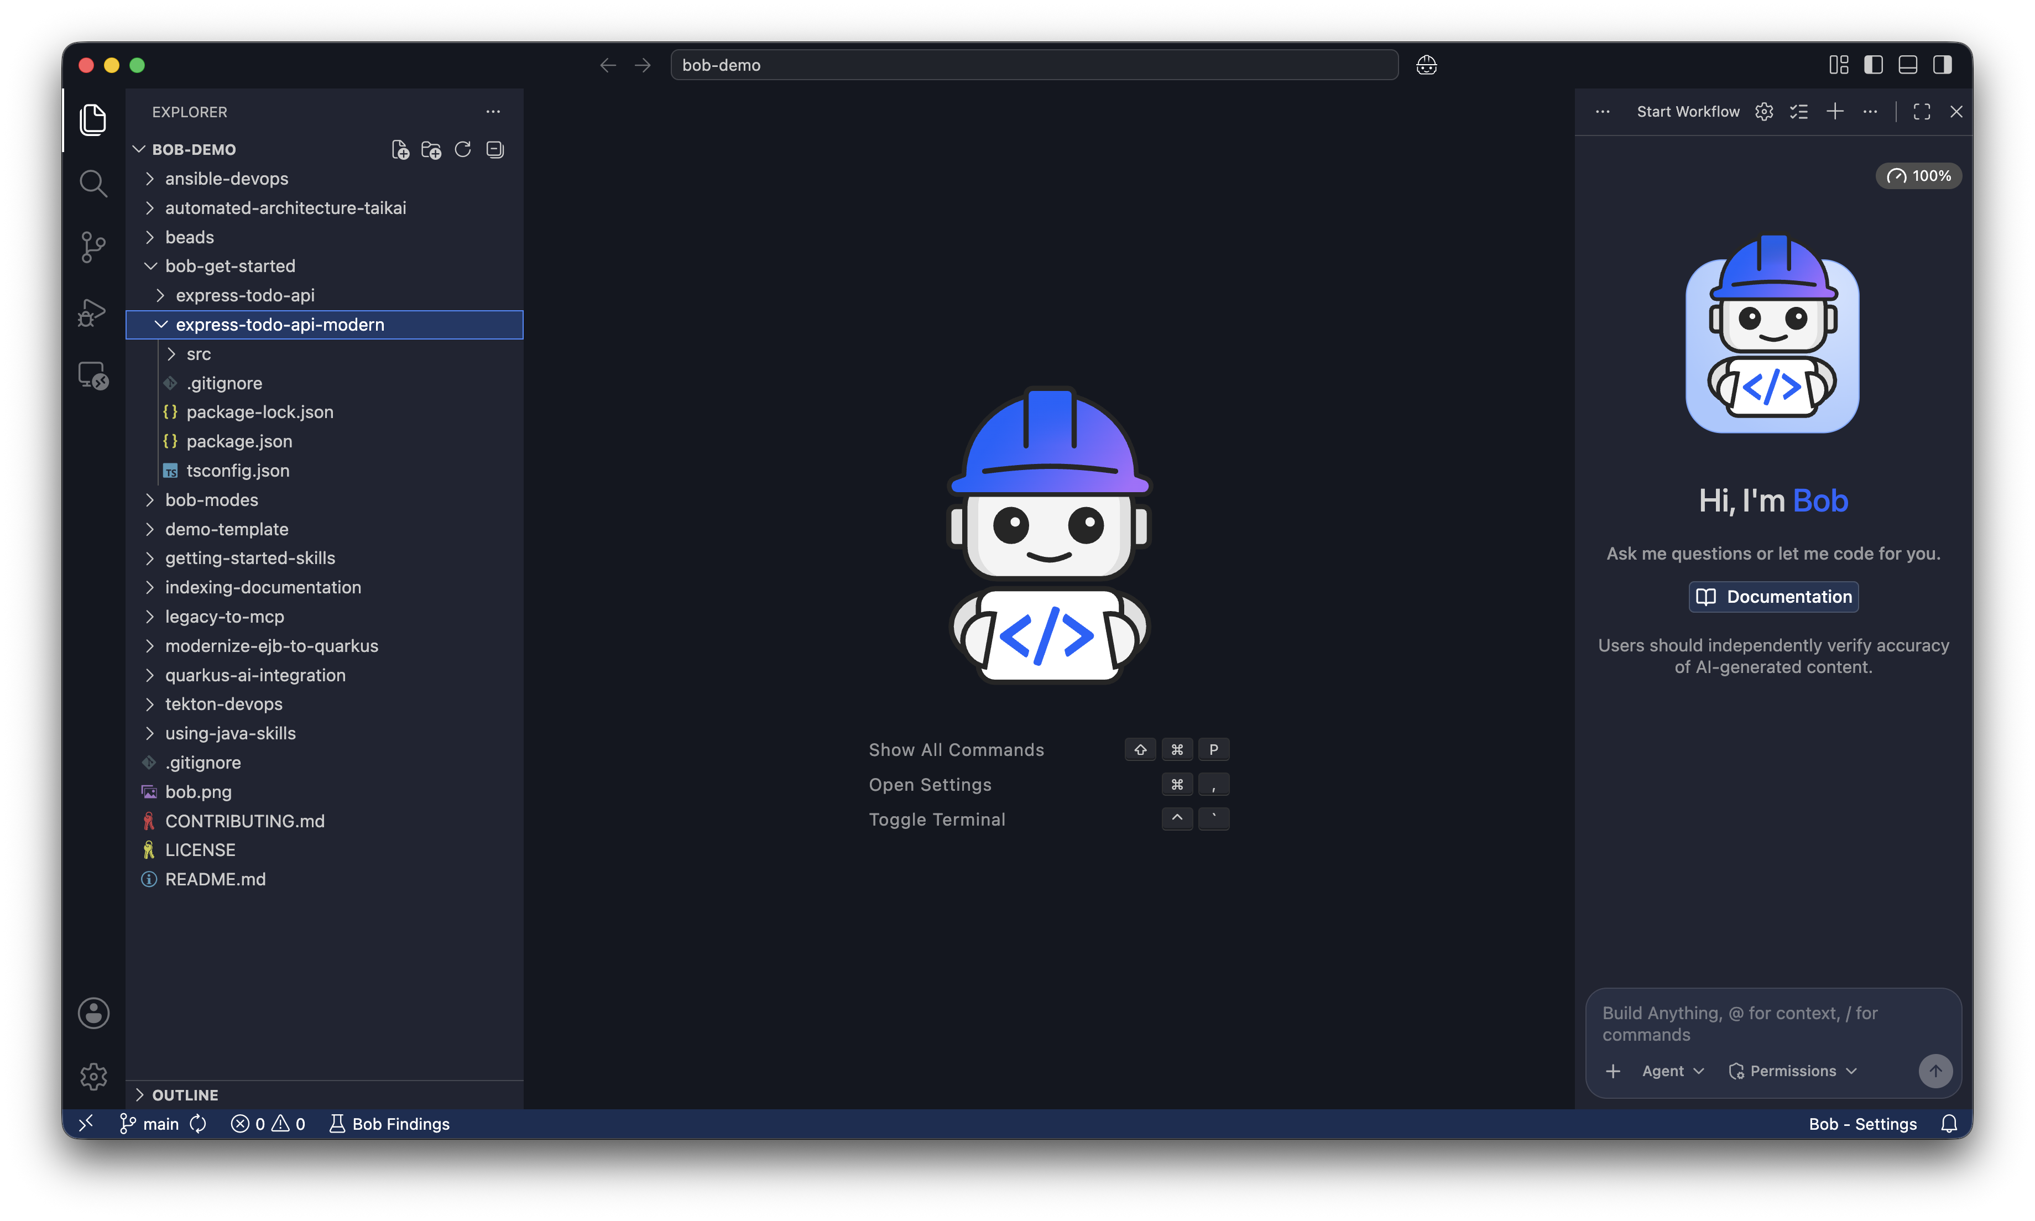Image resolution: width=2035 pixels, height=1221 pixels.
Task: Expand the ansible-devops folder
Action: [324, 179]
